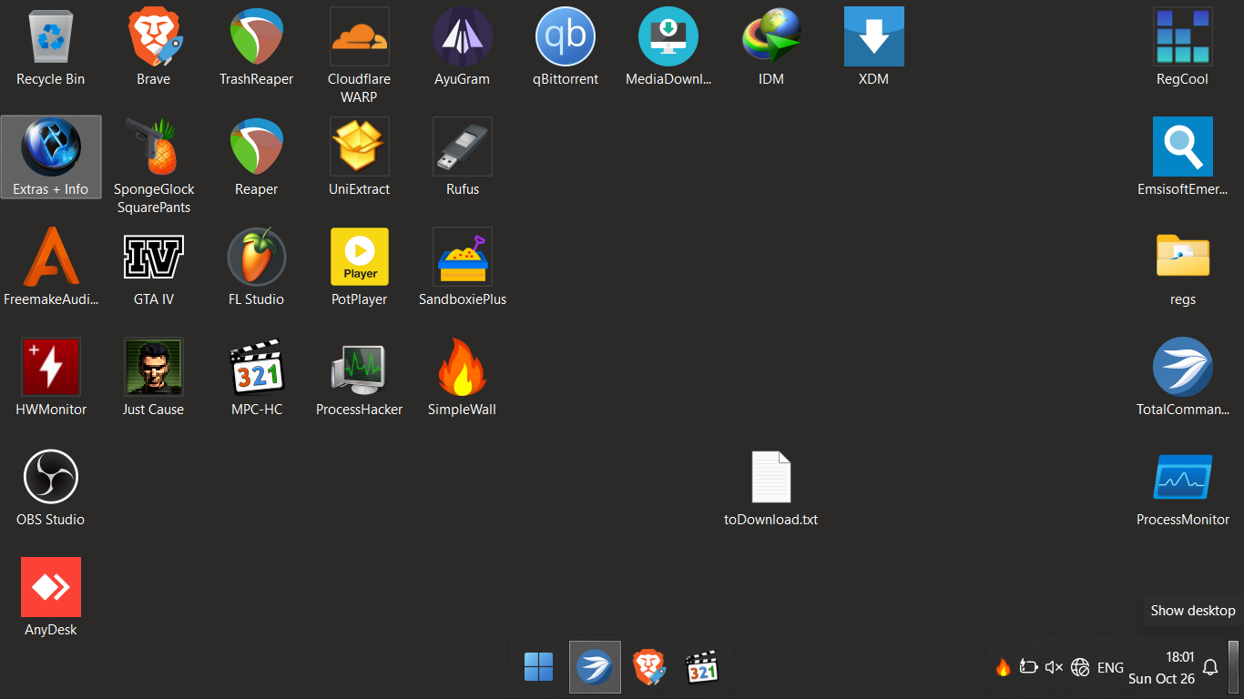Open GTA IV
The image size is (1244, 699).
[x=153, y=256]
